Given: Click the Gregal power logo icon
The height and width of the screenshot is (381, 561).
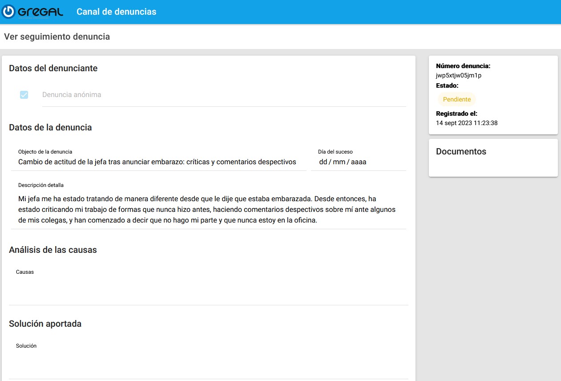Looking at the screenshot, I should pos(8,12).
